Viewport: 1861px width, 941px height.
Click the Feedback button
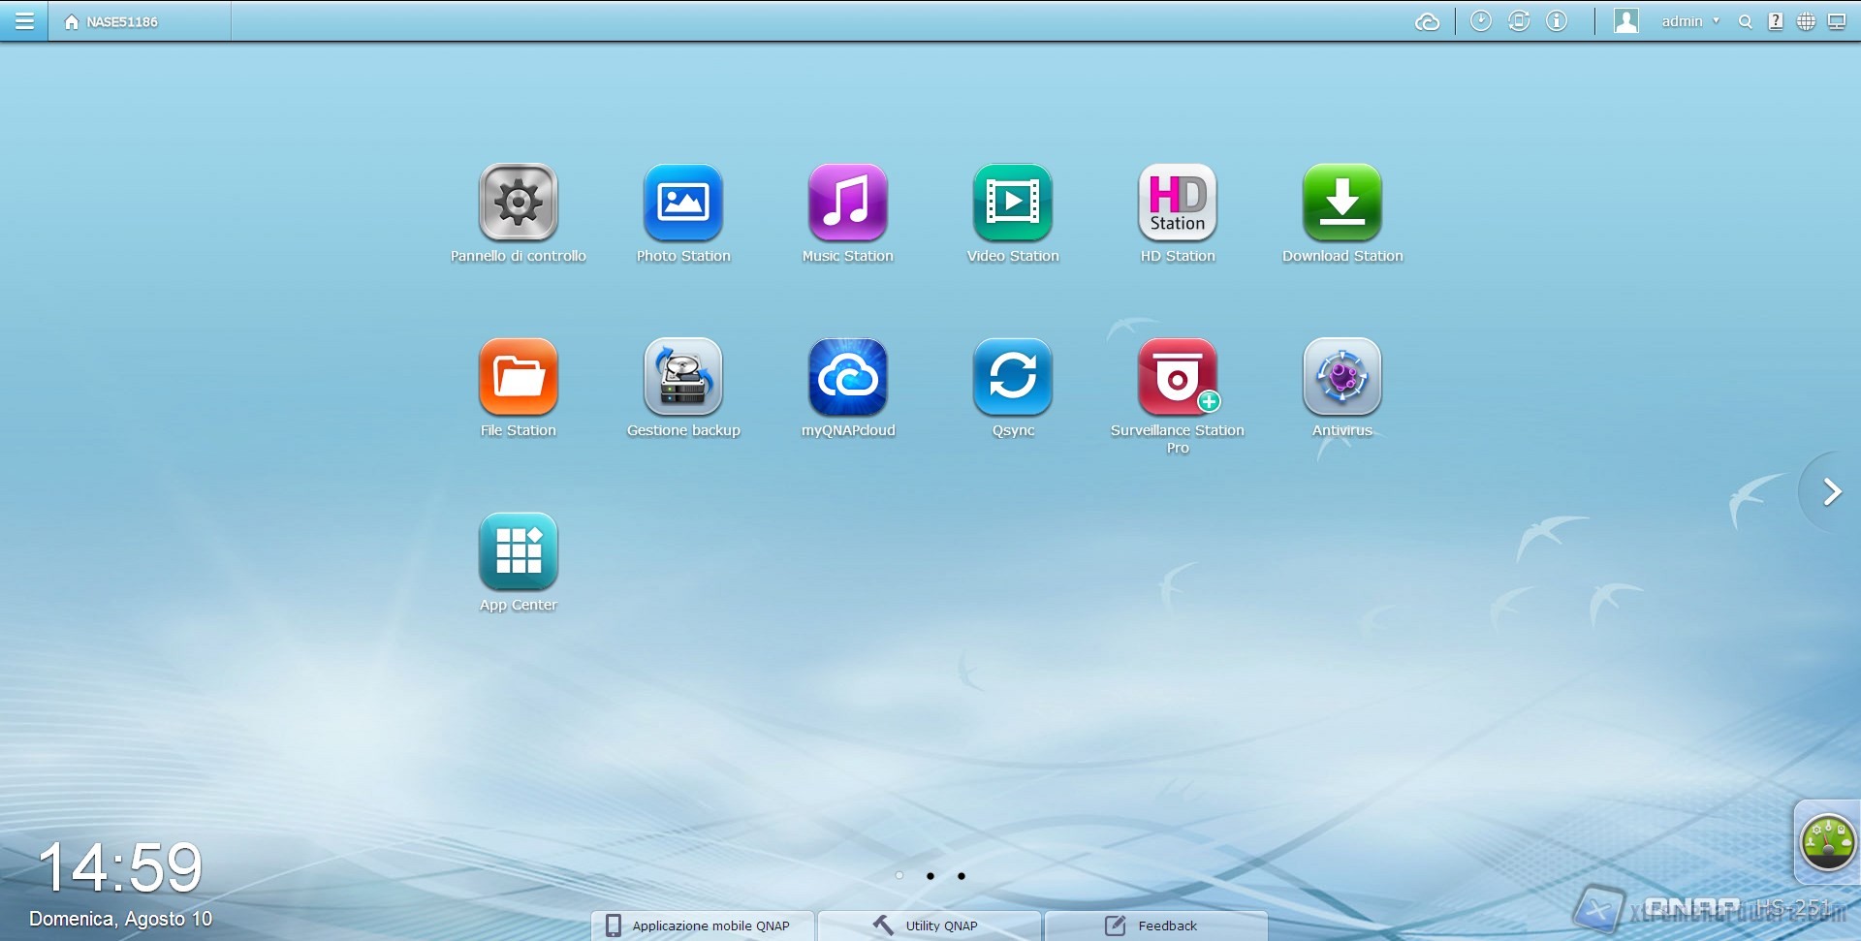click(x=1155, y=925)
